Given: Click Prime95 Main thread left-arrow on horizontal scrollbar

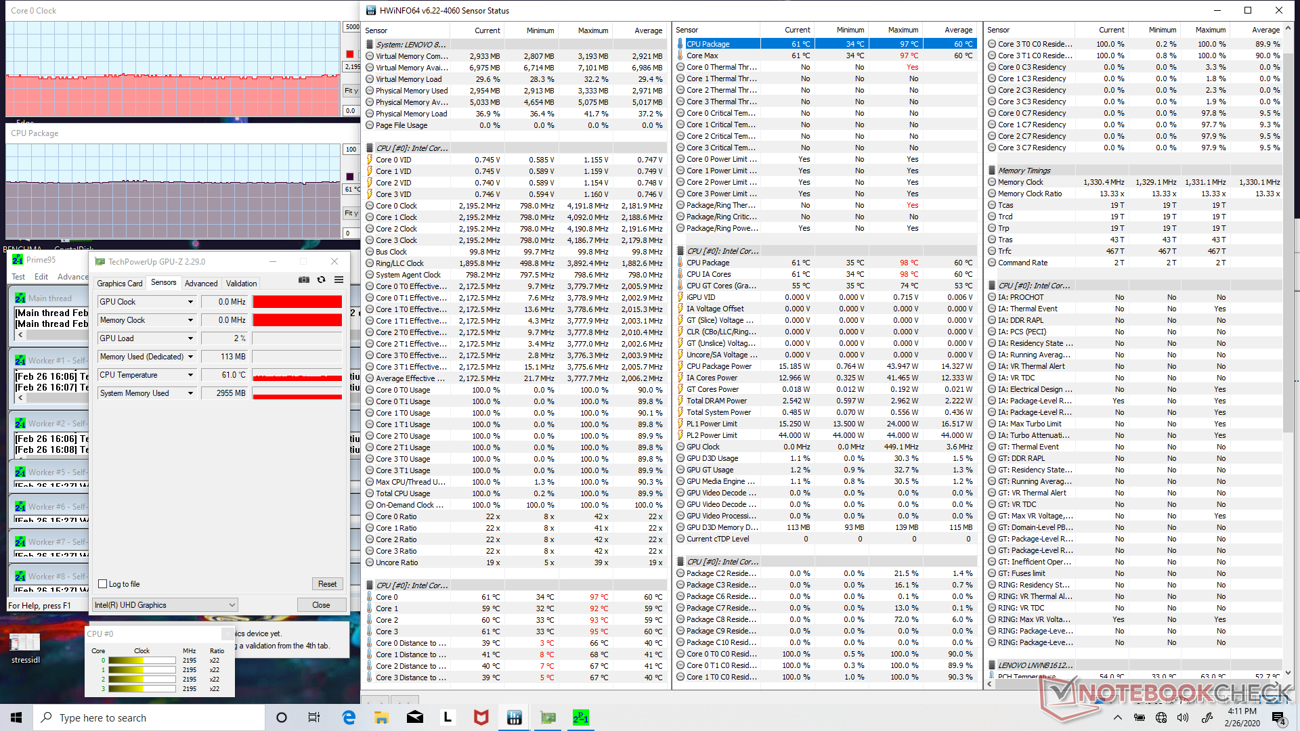Looking at the screenshot, I should [20, 334].
